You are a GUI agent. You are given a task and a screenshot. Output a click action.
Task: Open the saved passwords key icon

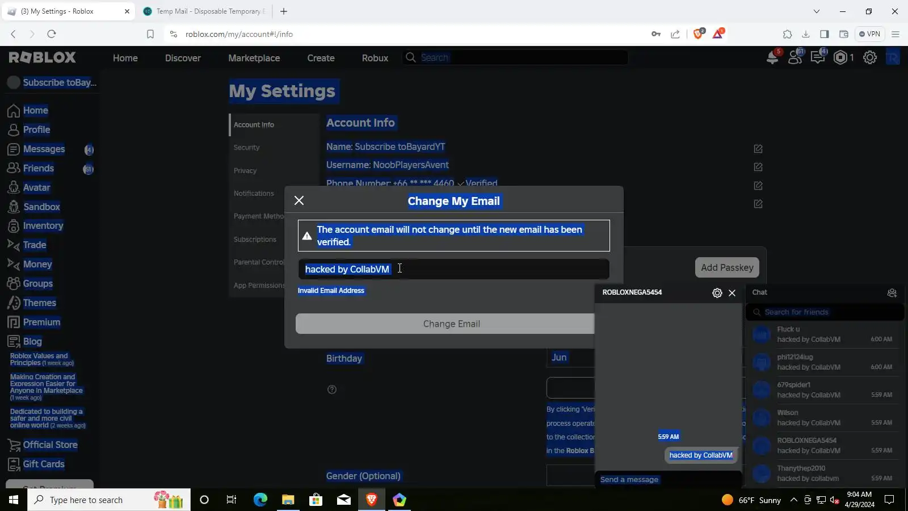point(656,34)
